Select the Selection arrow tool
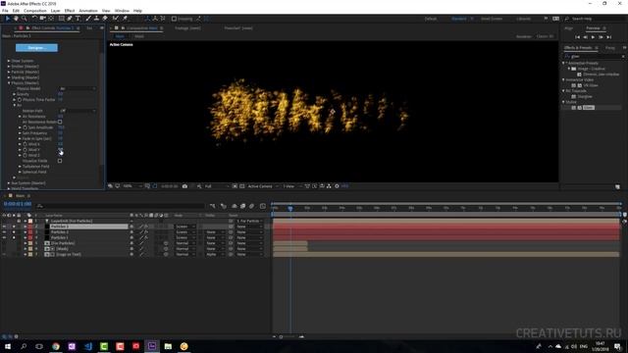 pos(8,19)
